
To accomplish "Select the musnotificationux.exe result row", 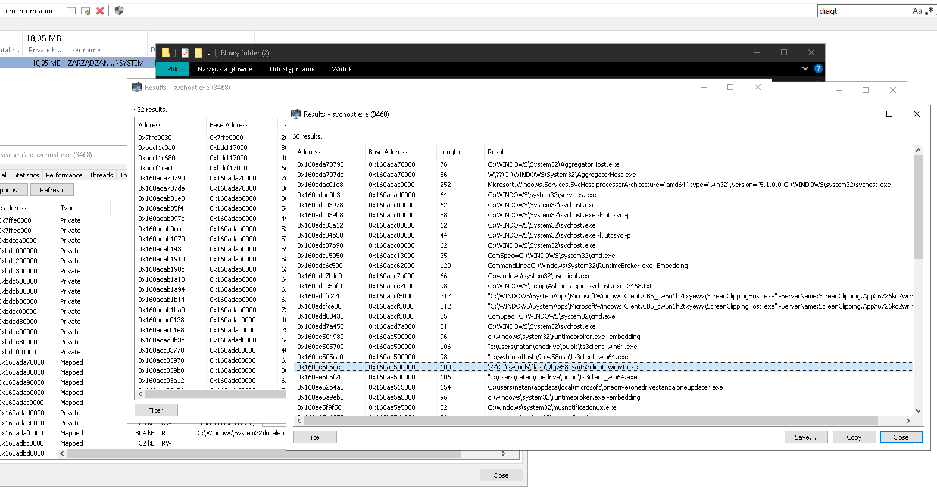I will pyautogui.click(x=604, y=407).
